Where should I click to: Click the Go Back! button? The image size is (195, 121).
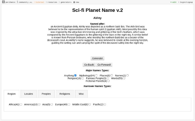point(89,65)
